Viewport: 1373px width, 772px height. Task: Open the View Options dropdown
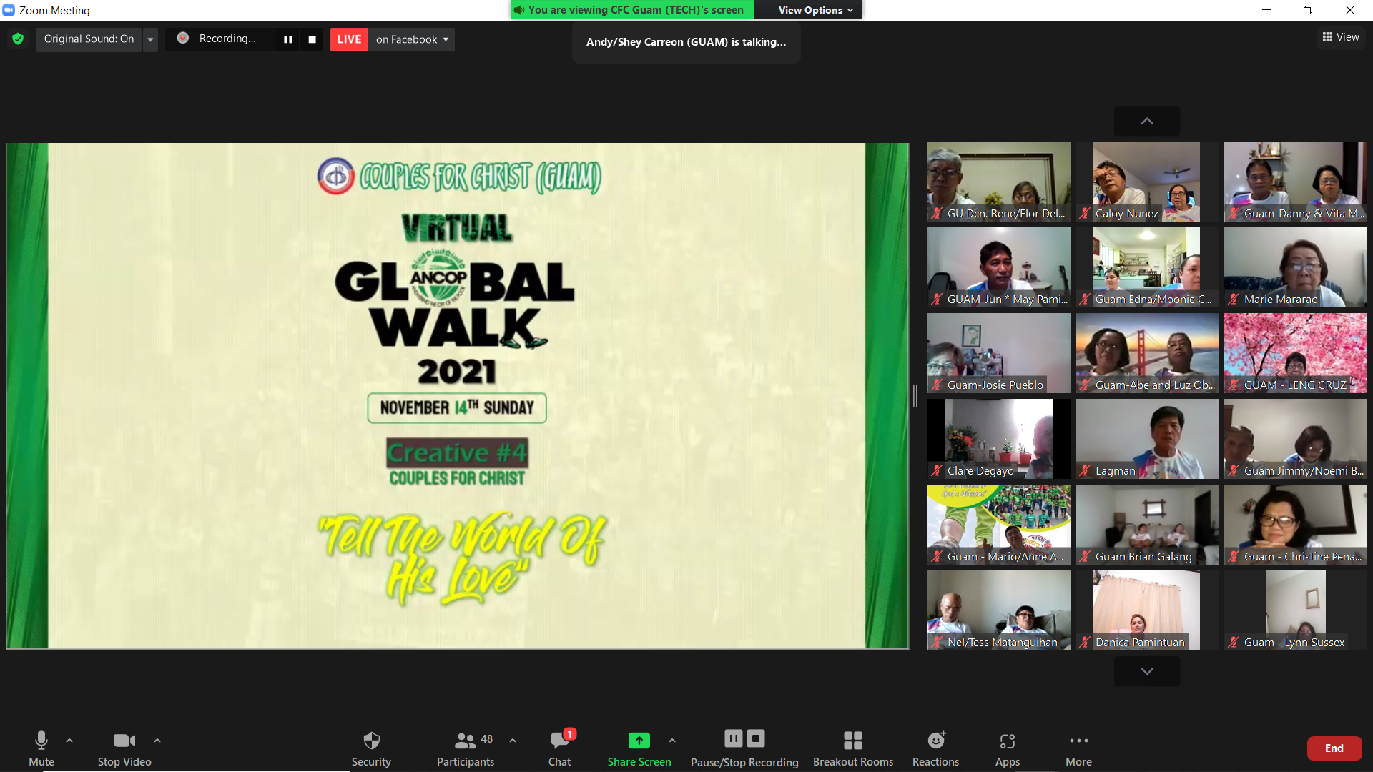815,10
